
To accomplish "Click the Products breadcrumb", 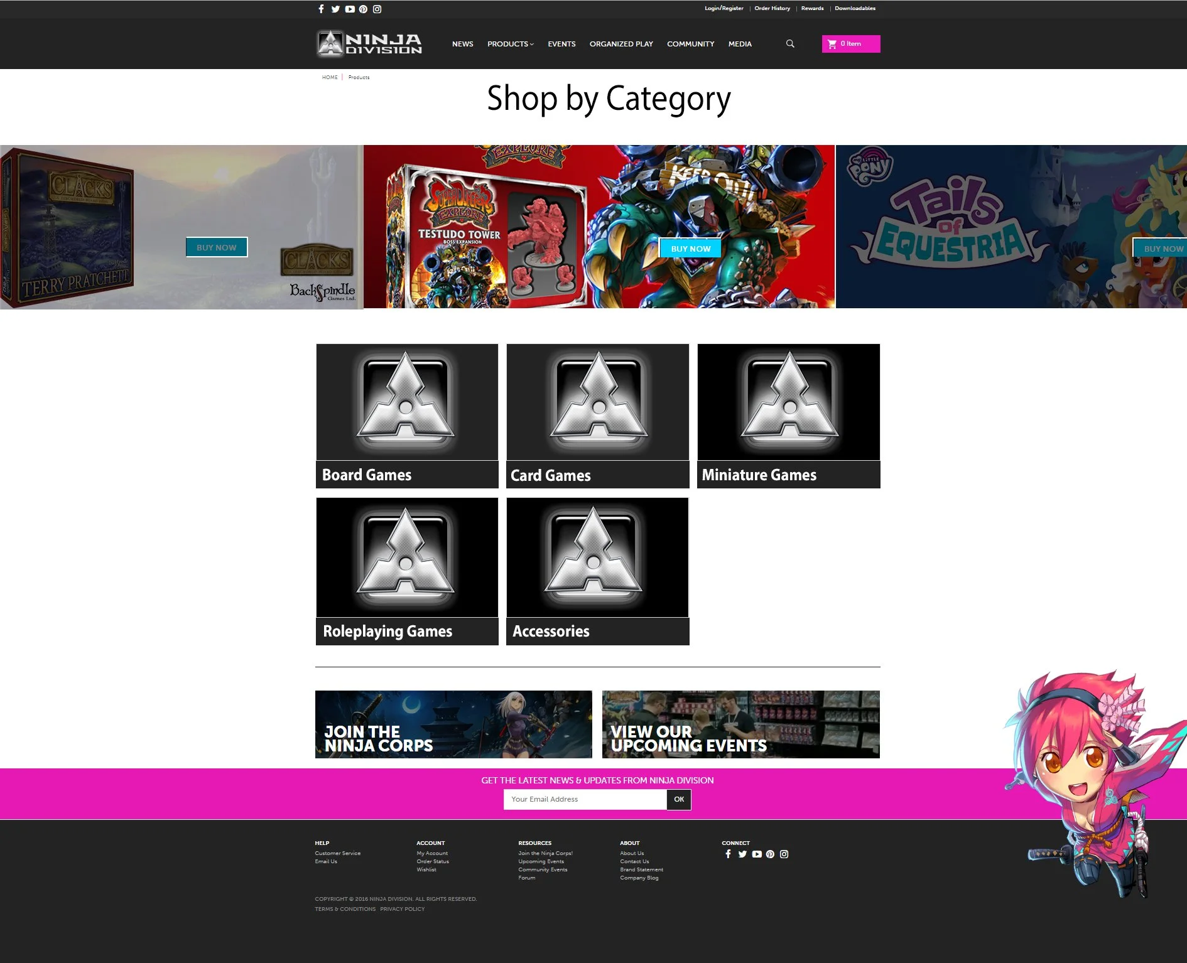I will click(x=359, y=77).
